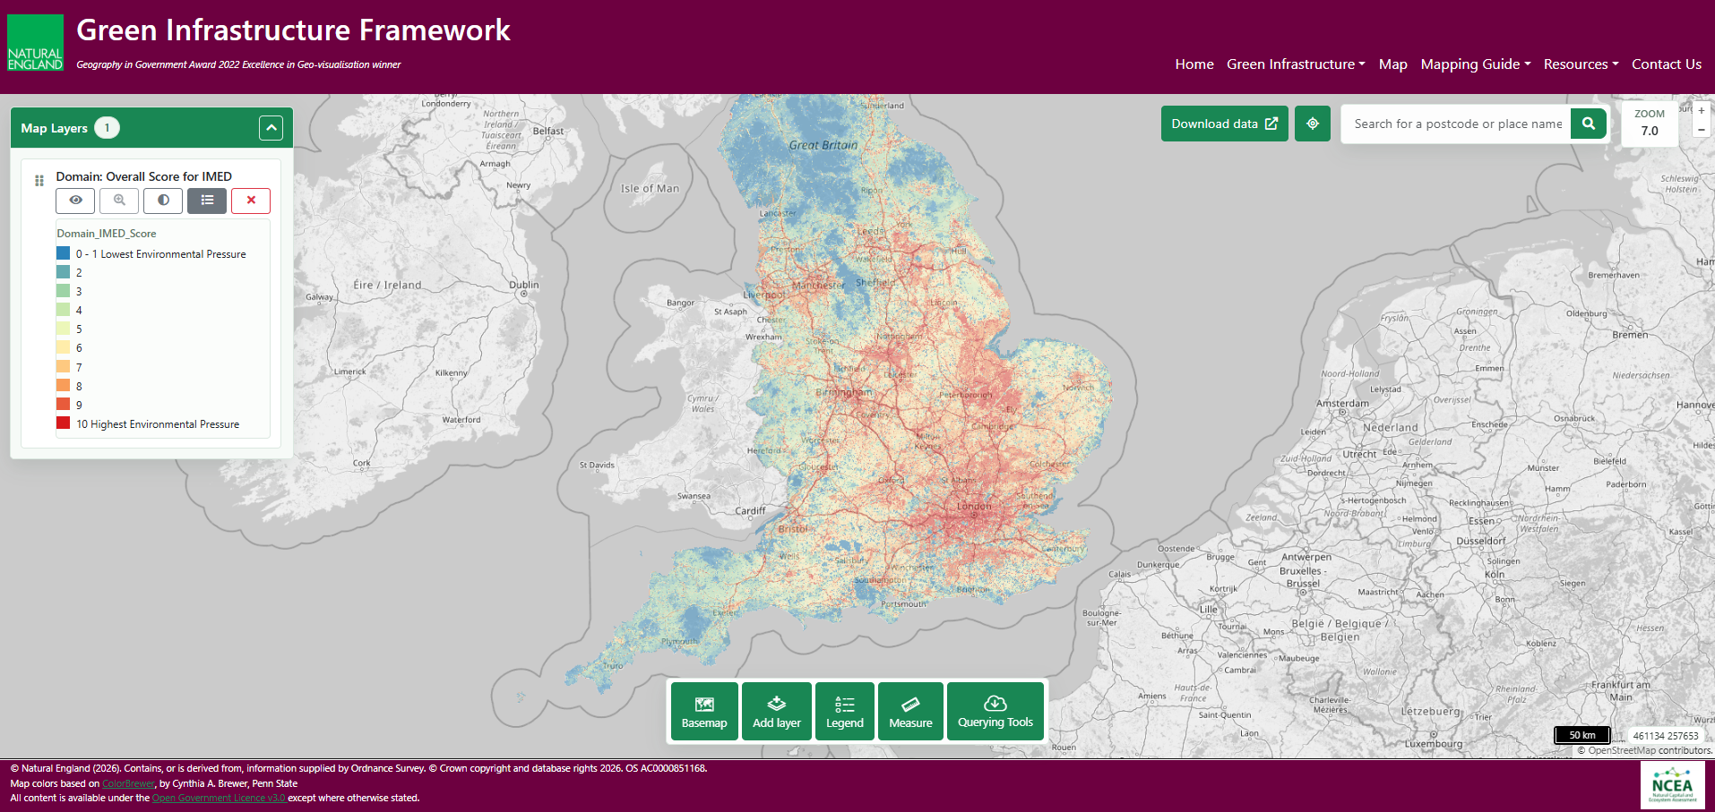1715x812 pixels.
Task: Click the legend swatch for score 5
Action: click(63, 329)
